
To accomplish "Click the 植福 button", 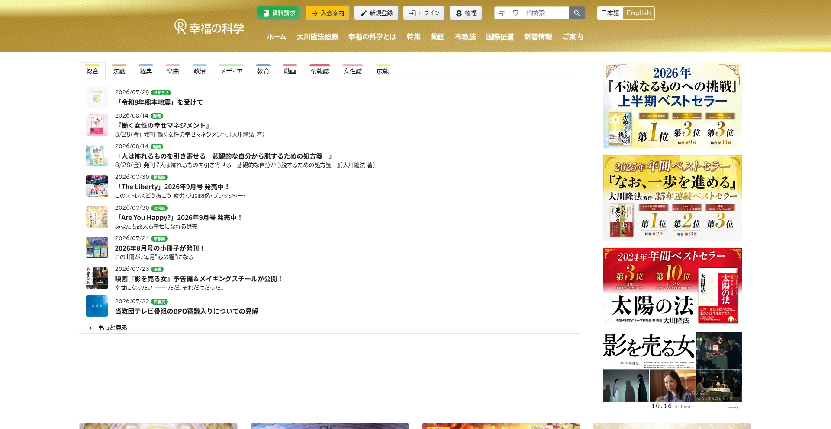I will click(466, 13).
